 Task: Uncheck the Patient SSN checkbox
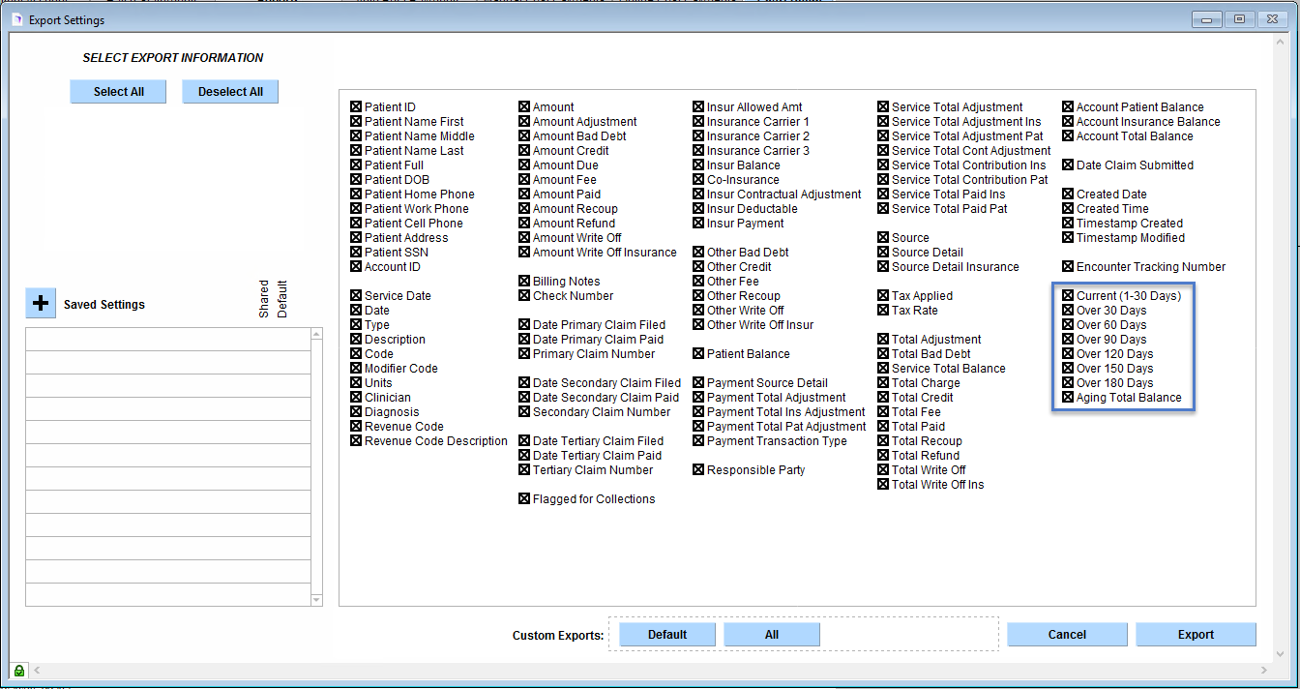click(x=357, y=253)
